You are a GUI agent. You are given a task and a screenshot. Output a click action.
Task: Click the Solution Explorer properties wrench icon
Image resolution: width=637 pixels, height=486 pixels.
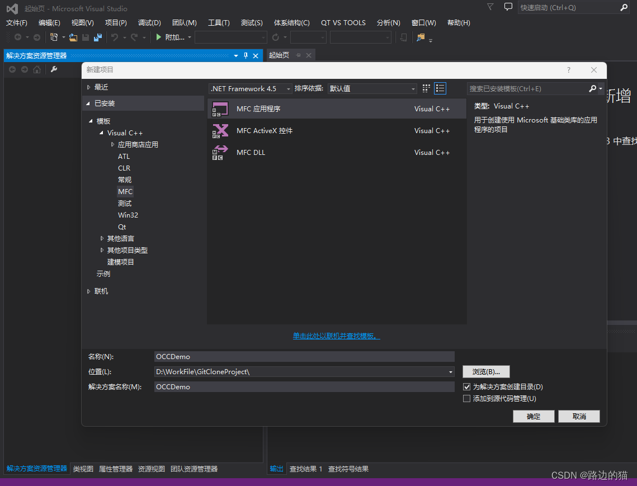54,69
